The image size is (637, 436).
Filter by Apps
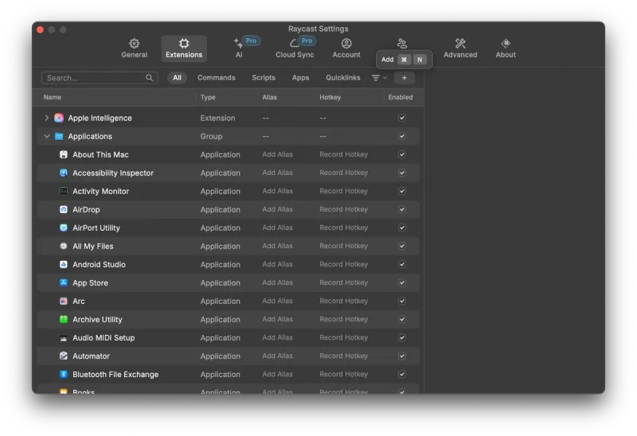(x=300, y=77)
